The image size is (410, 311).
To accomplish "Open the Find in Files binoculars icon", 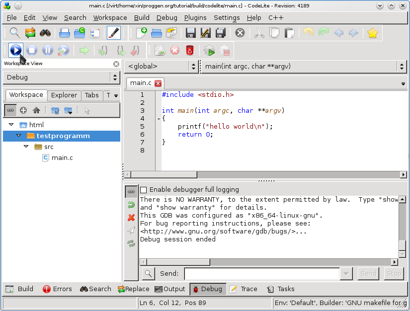I will (x=45, y=33).
